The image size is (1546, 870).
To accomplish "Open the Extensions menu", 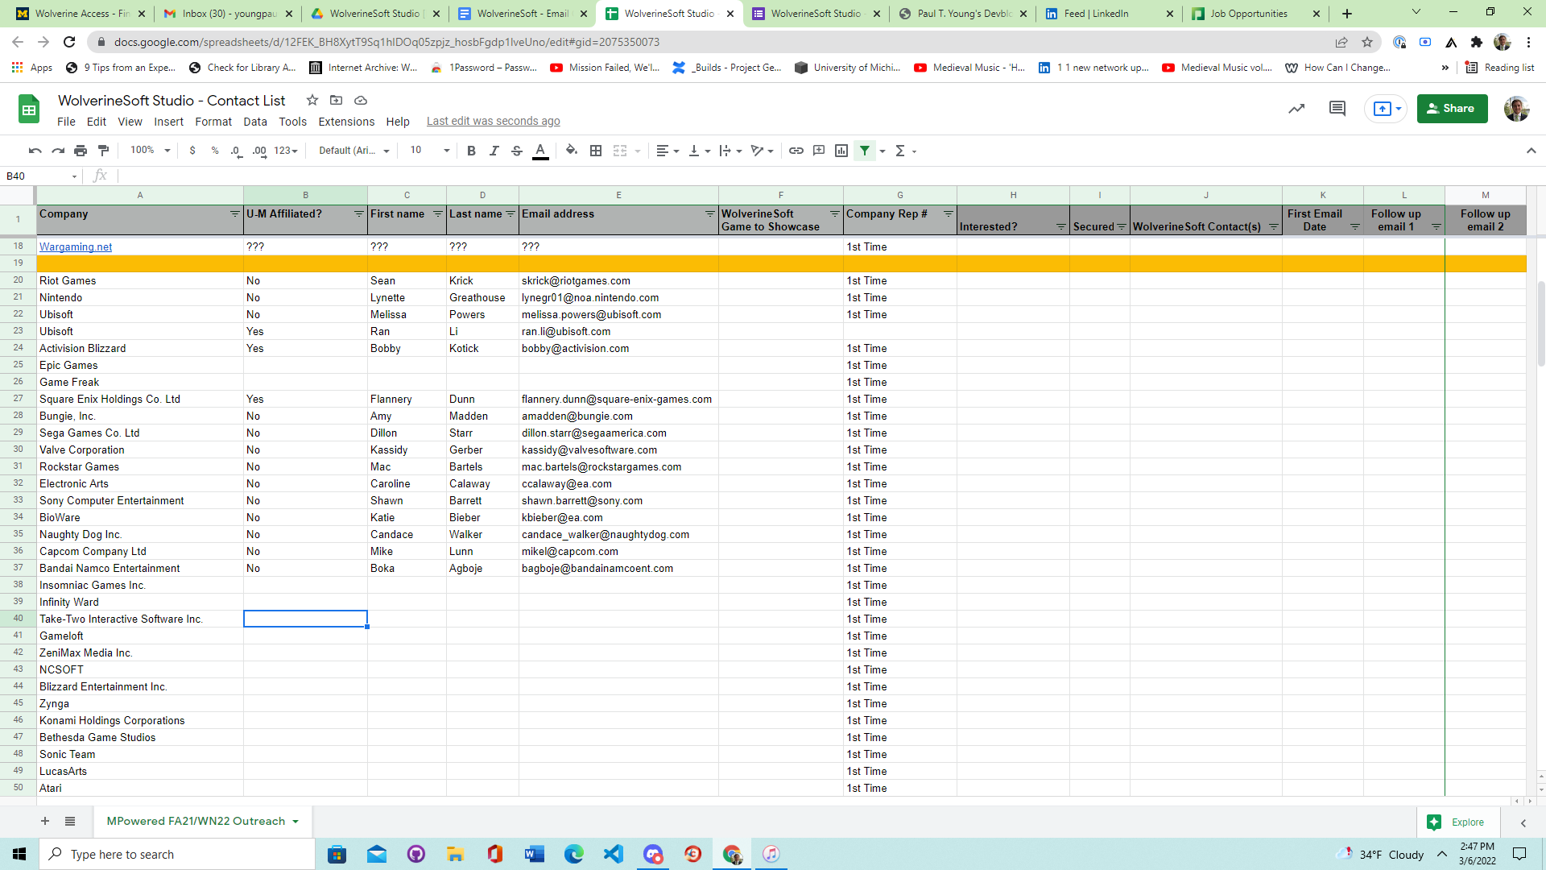I will (346, 122).
